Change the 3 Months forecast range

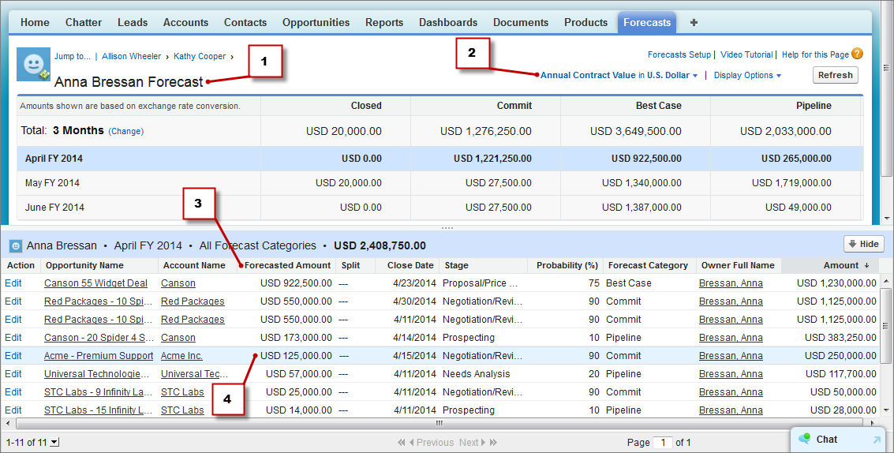pyautogui.click(x=125, y=131)
